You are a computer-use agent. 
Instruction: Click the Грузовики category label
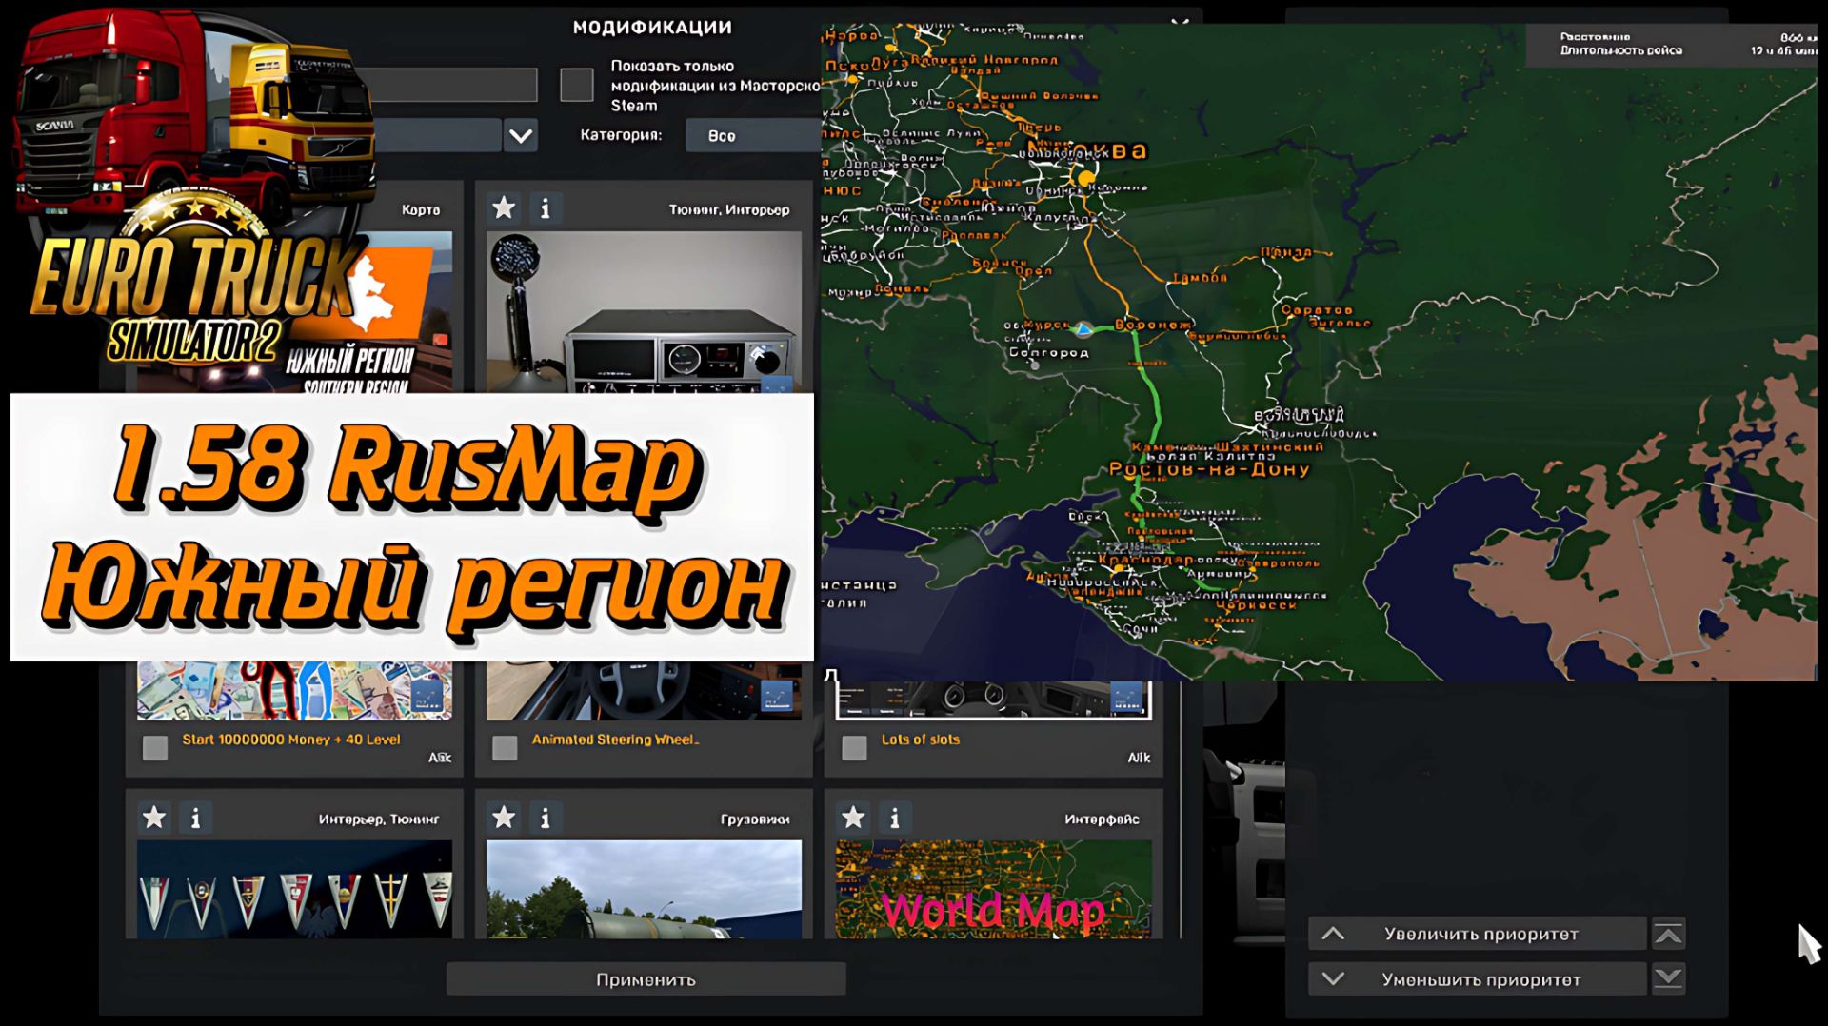coord(755,819)
